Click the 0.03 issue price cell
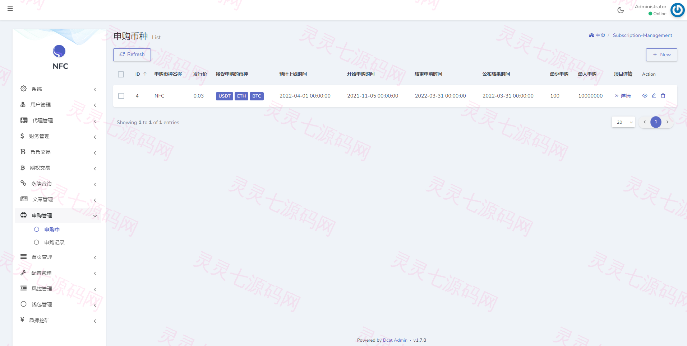 pyautogui.click(x=198, y=96)
